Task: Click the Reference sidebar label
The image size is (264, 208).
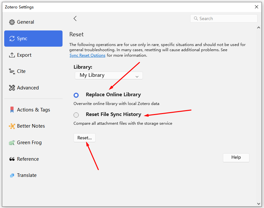Action: [x=28, y=159]
